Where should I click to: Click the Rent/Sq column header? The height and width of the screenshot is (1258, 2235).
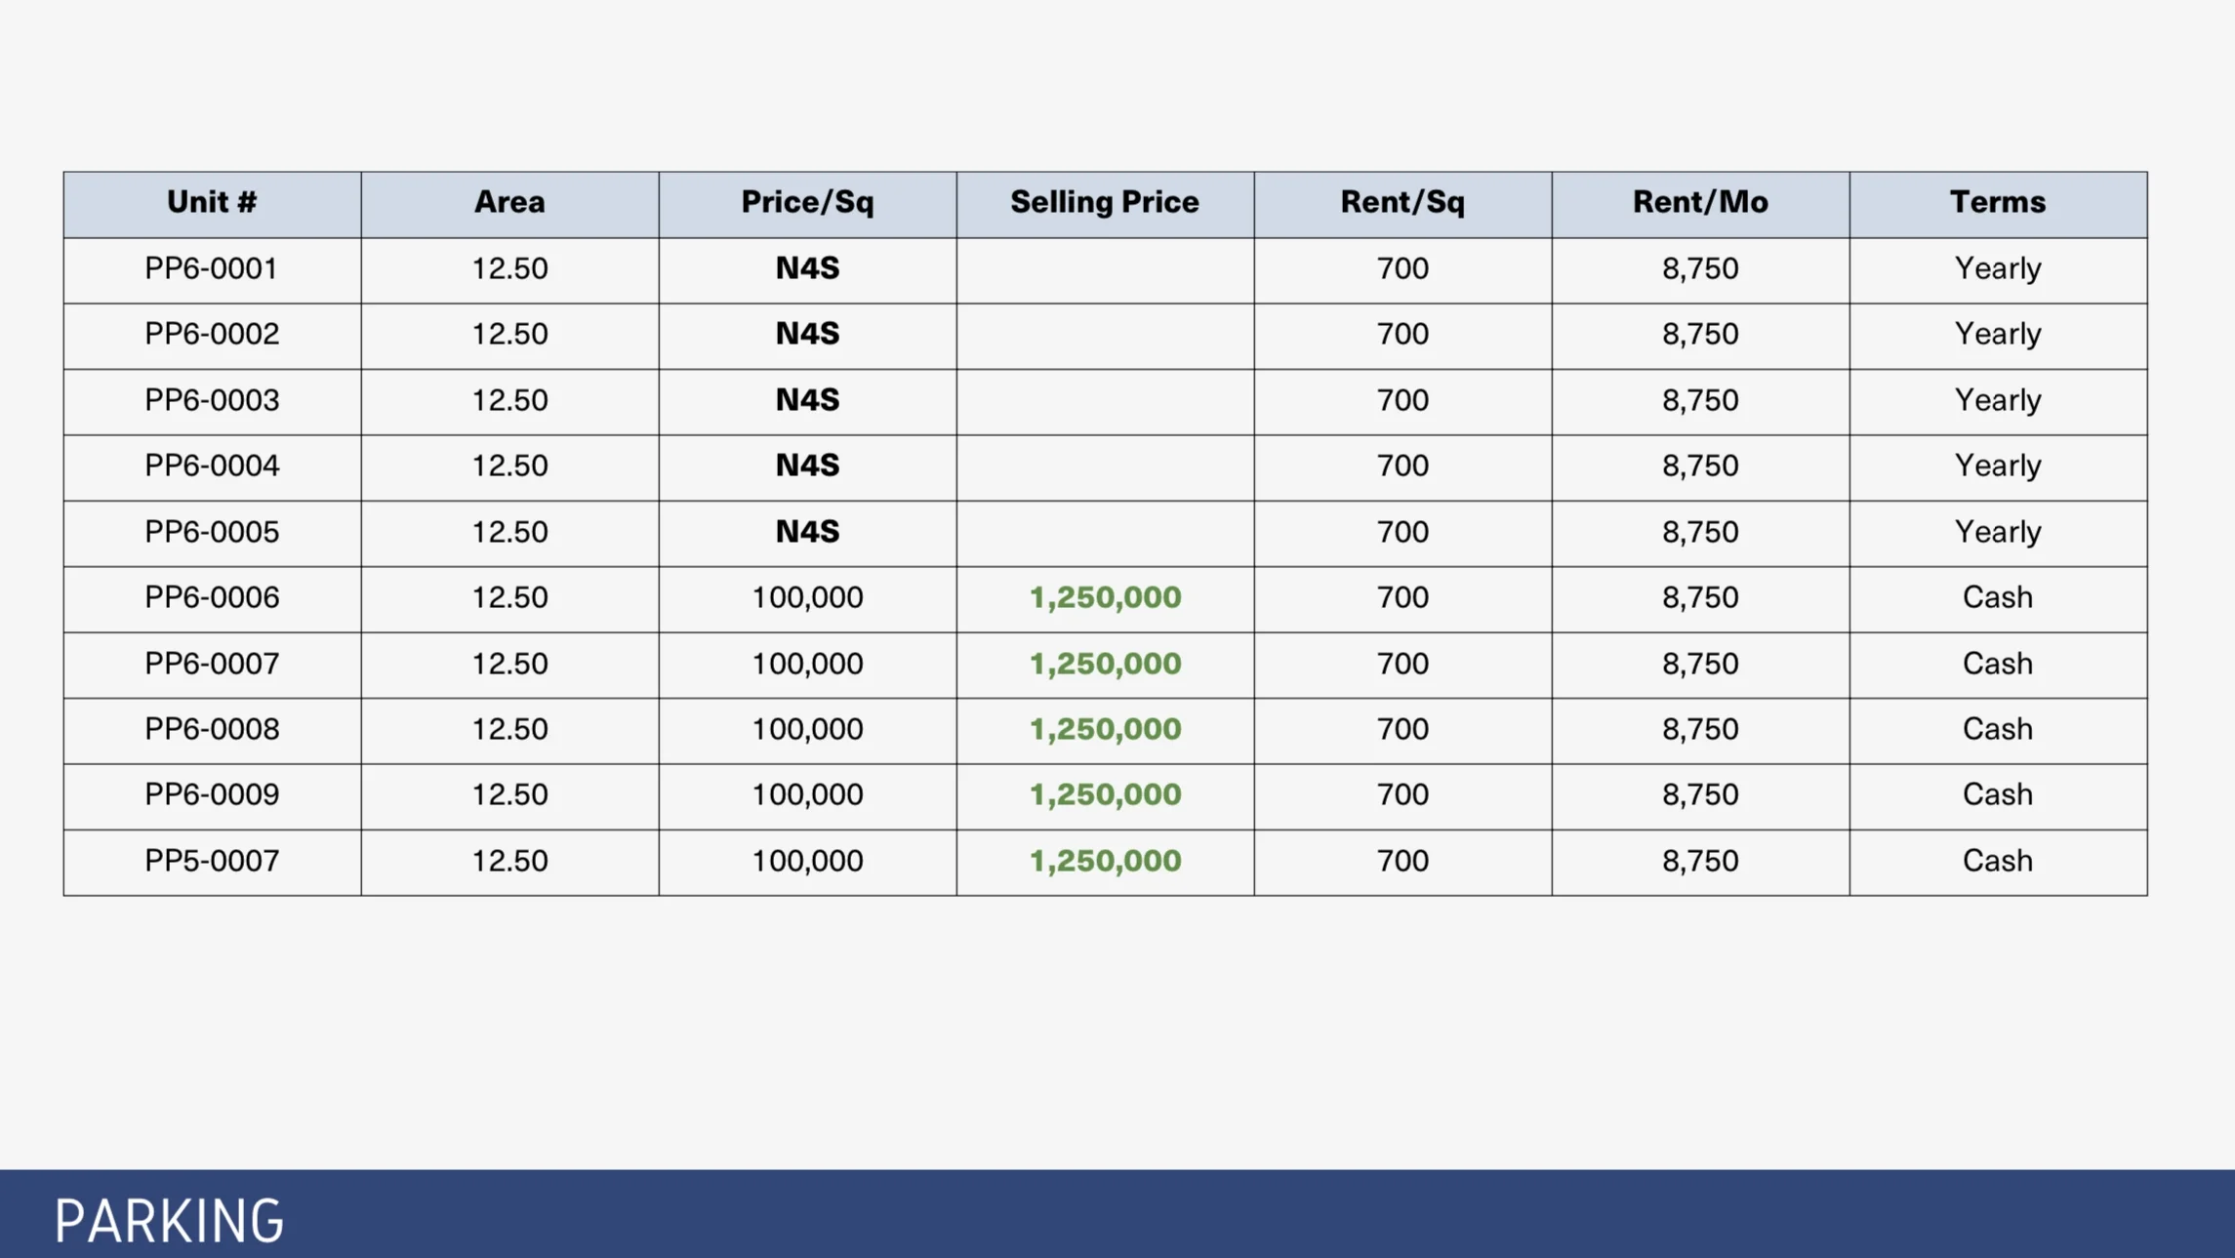(1402, 203)
